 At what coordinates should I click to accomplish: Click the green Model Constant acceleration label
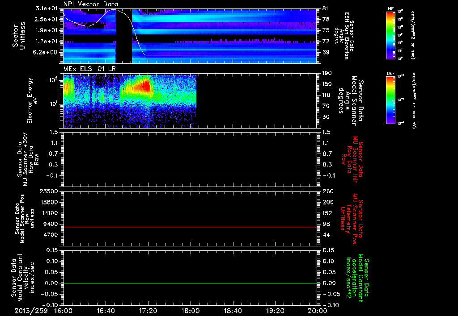(358, 278)
